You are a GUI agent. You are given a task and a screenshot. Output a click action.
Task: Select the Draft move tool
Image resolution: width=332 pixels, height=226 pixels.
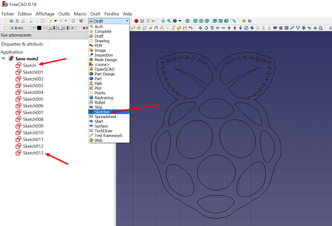click(200, 28)
